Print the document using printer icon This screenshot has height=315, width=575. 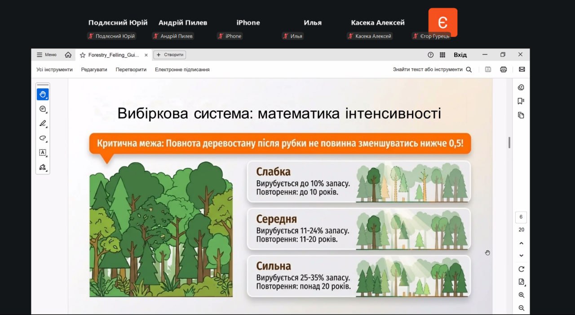tap(504, 69)
